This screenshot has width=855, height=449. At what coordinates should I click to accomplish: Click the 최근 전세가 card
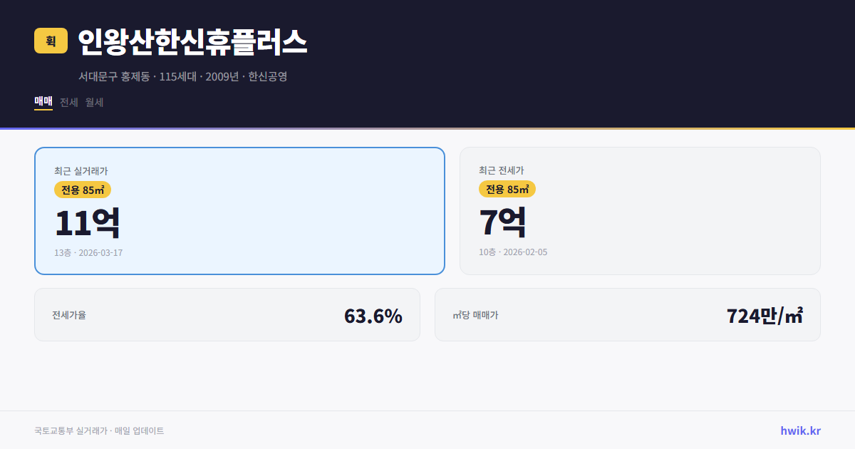point(640,210)
